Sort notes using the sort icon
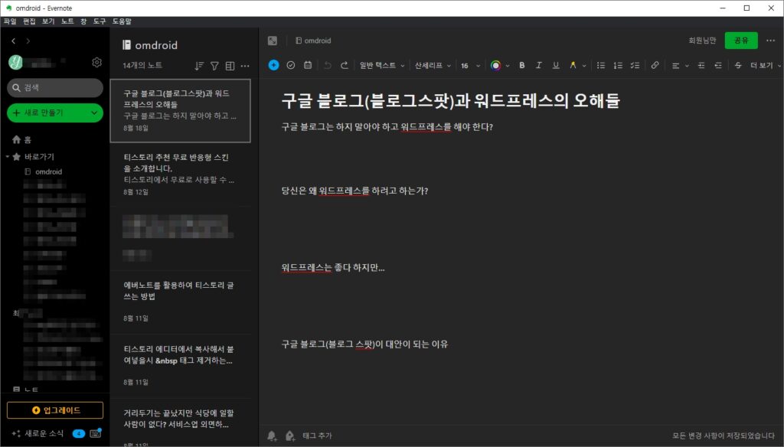The width and height of the screenshot is (784, 447). (199, 66)
